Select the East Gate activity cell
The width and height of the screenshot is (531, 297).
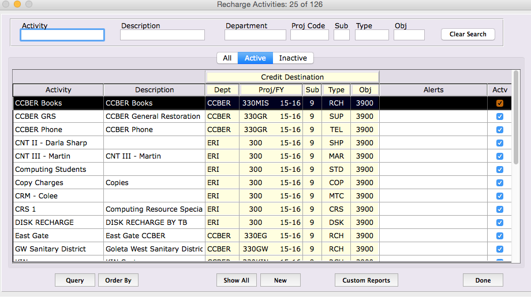(58, 236)
